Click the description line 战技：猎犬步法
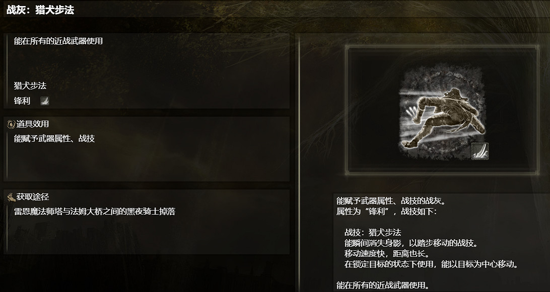The image size is (550, 292). (373, 233)
